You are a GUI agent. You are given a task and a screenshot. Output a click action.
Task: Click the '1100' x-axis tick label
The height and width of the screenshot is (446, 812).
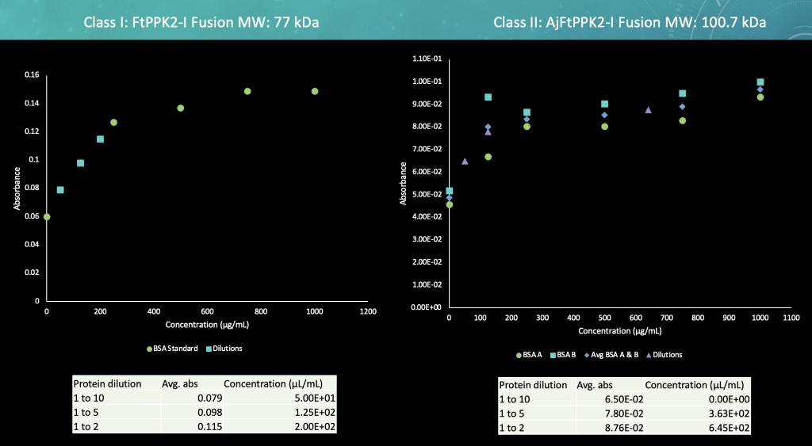pos(791,318)
